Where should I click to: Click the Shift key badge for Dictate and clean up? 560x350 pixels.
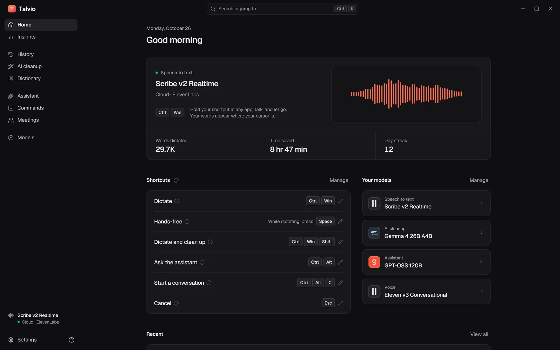327,242
